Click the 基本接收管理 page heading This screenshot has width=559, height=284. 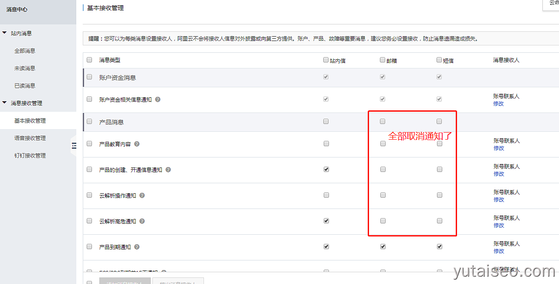point(105,8)
